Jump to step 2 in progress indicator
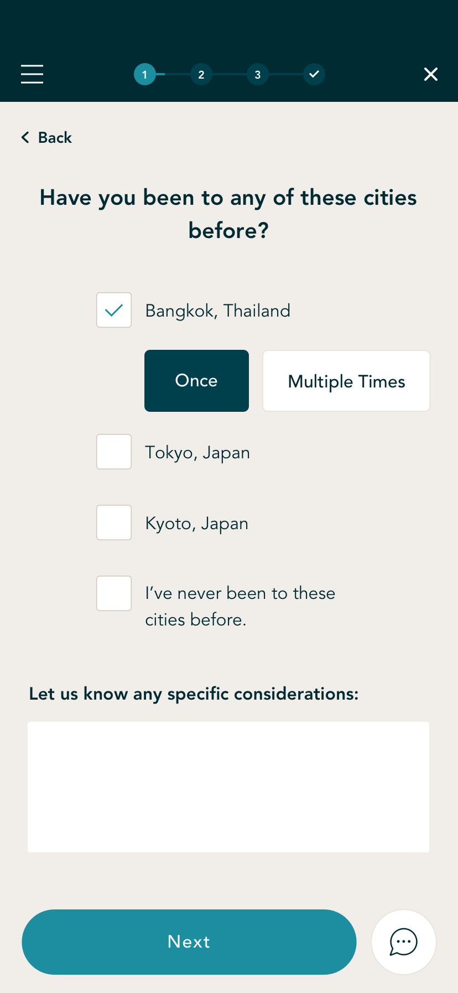The height and width of the screenshot is (993, 458). (x=201, y=74)
